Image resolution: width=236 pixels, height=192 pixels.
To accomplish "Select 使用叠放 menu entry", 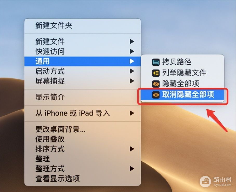I will [x=82, y=139].
